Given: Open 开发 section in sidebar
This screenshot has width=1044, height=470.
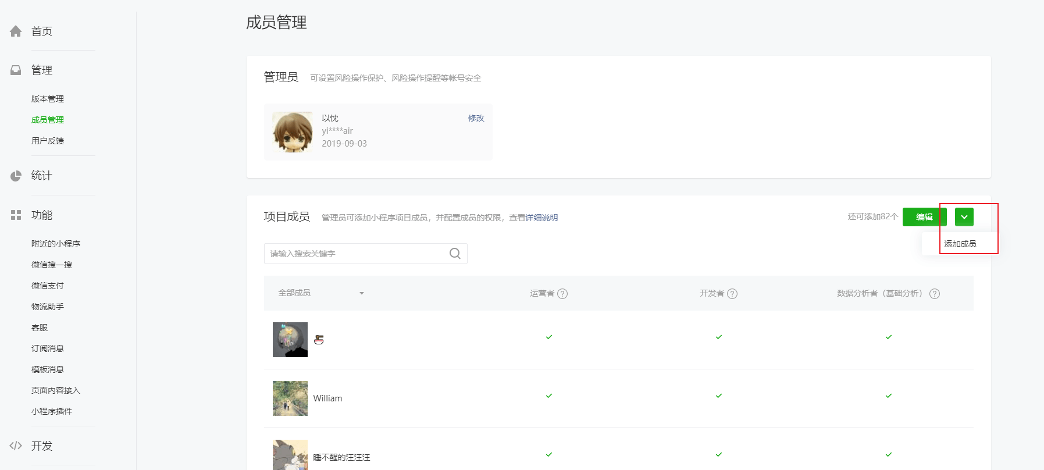Looking at the screenshot, I should pyautogui.click(x=42, y=446).
